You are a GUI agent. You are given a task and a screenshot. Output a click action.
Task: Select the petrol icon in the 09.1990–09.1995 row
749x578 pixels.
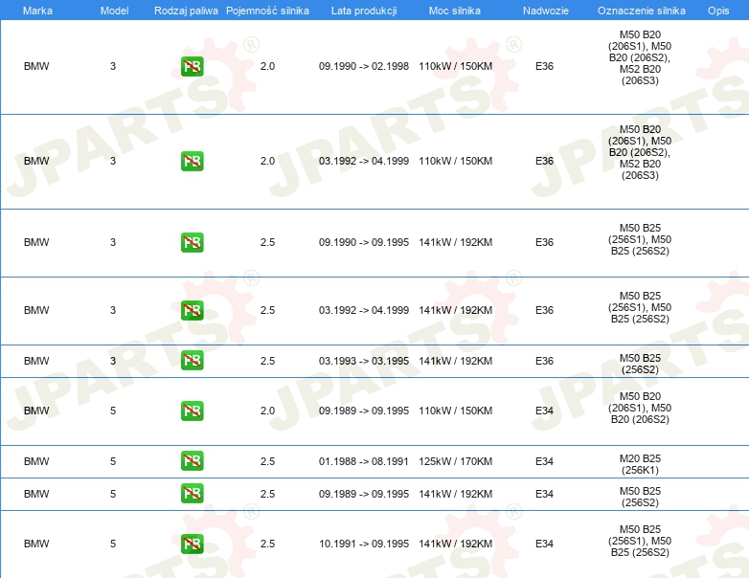point(192,242)
